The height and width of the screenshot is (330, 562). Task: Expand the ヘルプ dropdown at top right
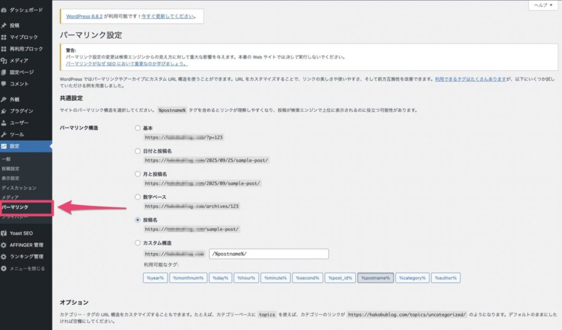(x=543, y=4)
